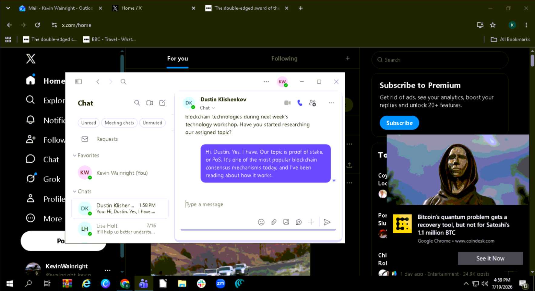Filter chats by Unread
This screenshot has height=291, width=535.
pyautogui.click(x=88, y=123)
